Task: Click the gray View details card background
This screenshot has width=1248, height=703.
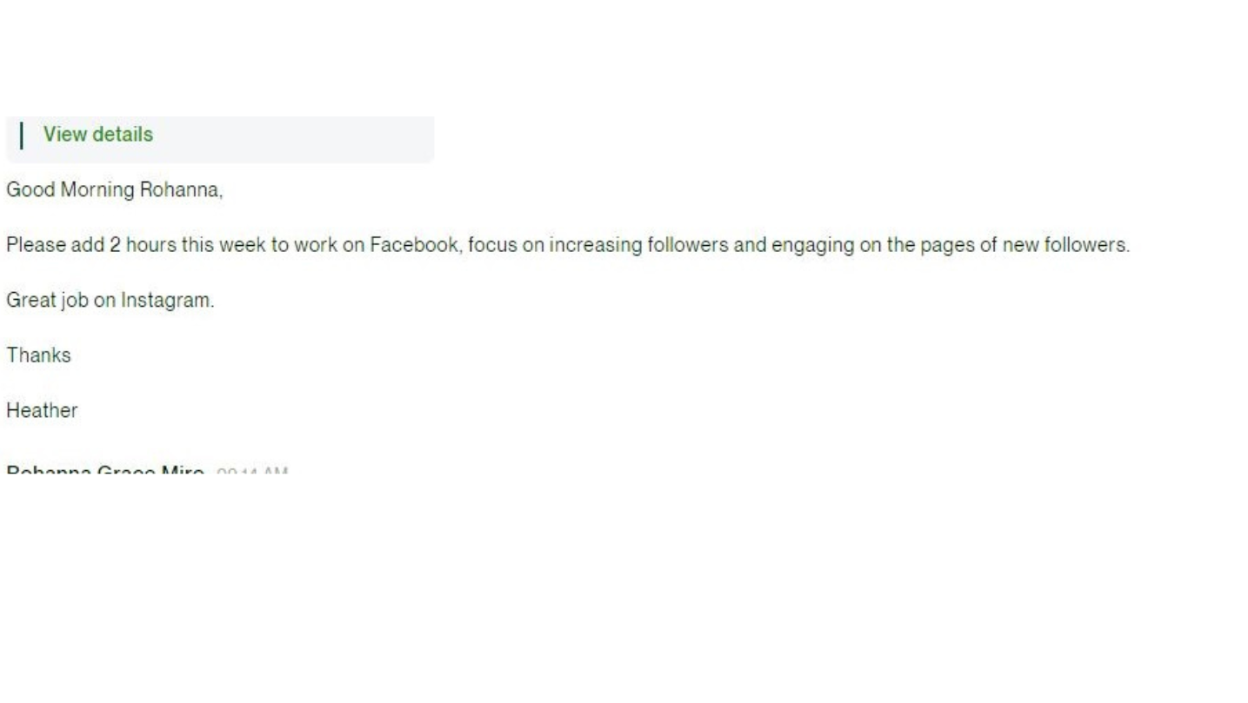Action: 304,139
